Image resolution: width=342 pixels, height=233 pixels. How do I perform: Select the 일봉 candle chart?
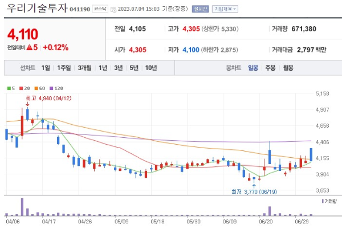coord(253,68)
